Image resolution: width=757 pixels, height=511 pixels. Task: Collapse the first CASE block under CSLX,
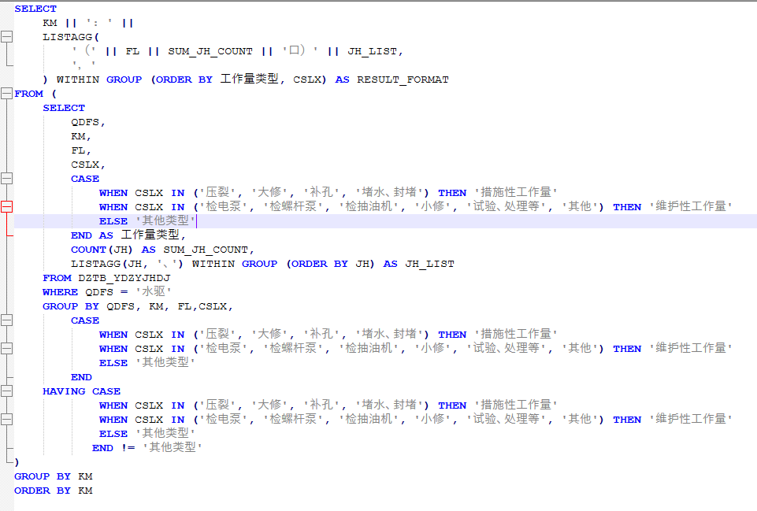click(x=7, y=179)
